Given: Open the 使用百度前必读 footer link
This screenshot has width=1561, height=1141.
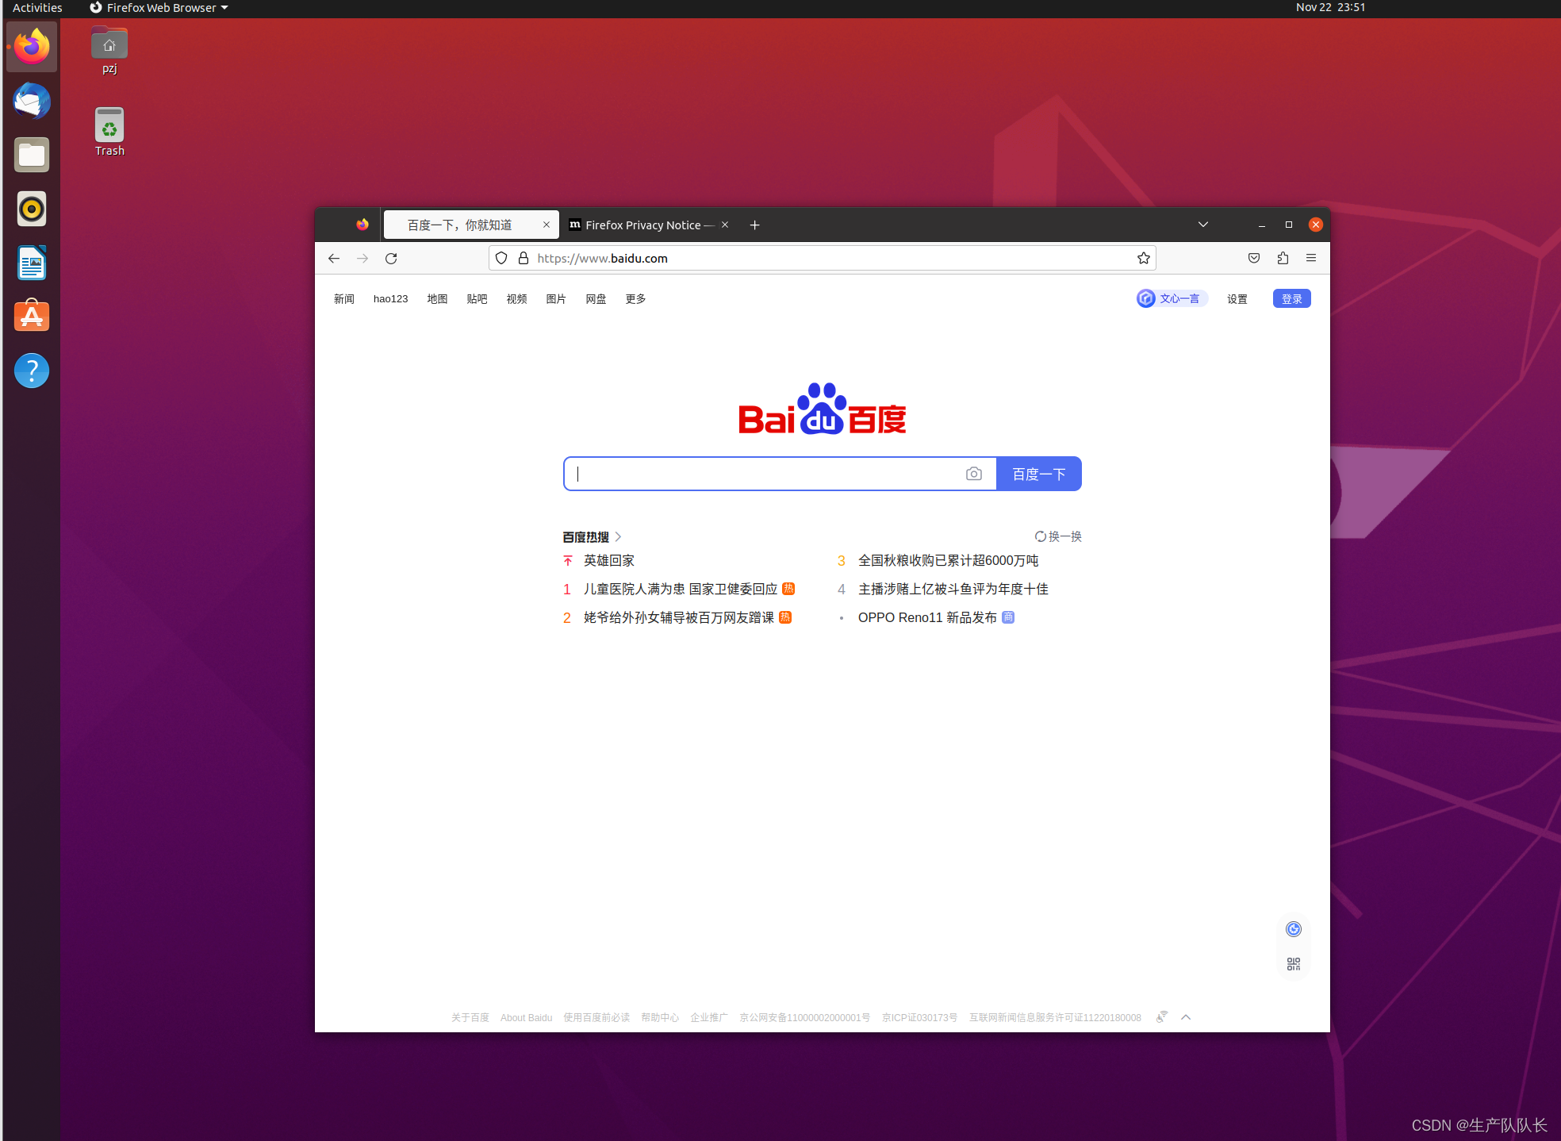Looking at the screenshot, I should (596, 1018).
